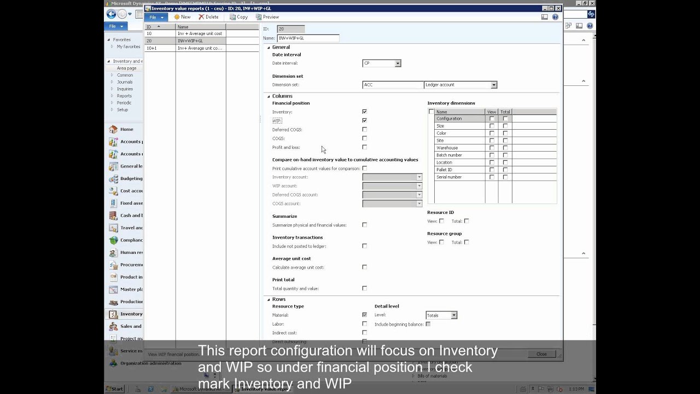700x394 pixels.
Task: Open the Date interval dropdown
Action: 398,63
